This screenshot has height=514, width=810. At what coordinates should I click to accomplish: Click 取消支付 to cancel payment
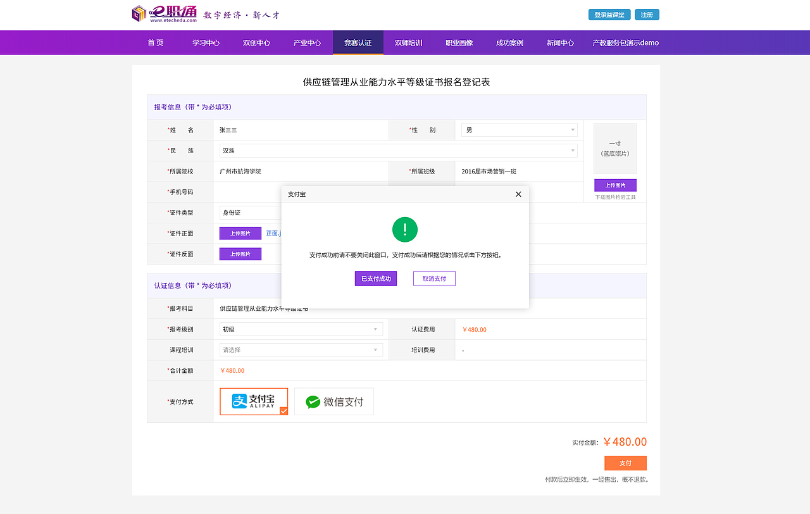coord(434,279)
